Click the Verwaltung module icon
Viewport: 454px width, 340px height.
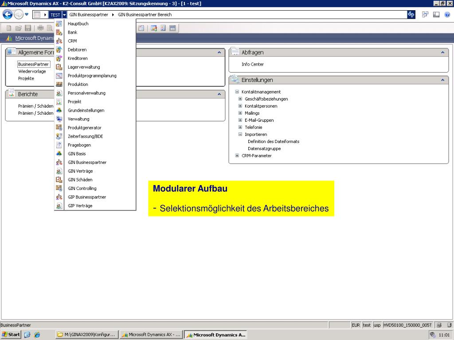(x=59, y=119)
